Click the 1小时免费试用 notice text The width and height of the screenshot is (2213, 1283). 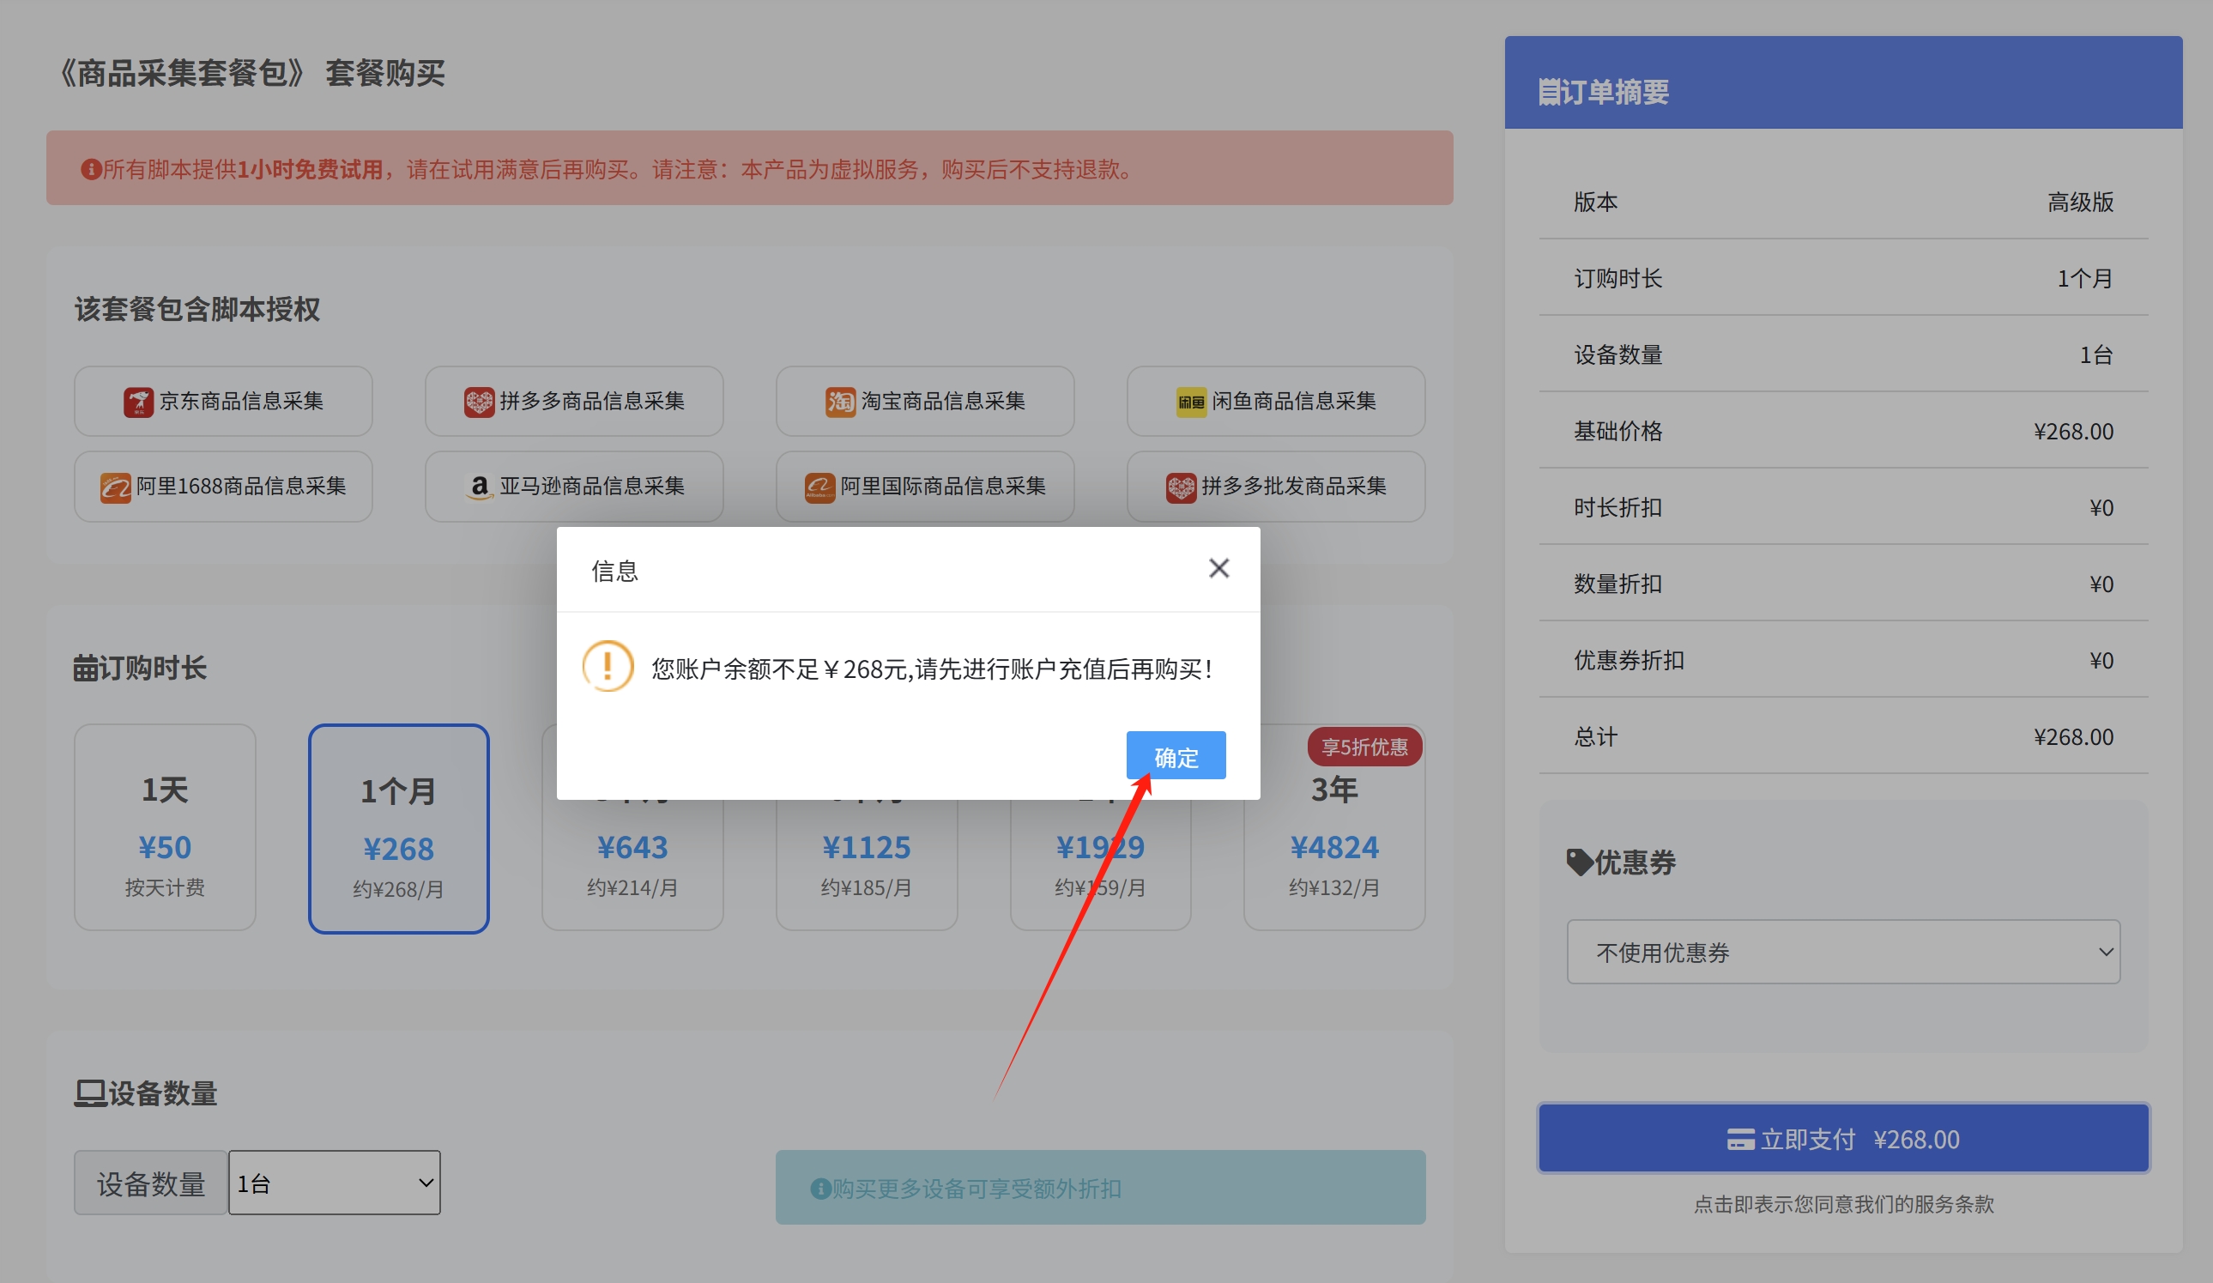coord(310,168)
